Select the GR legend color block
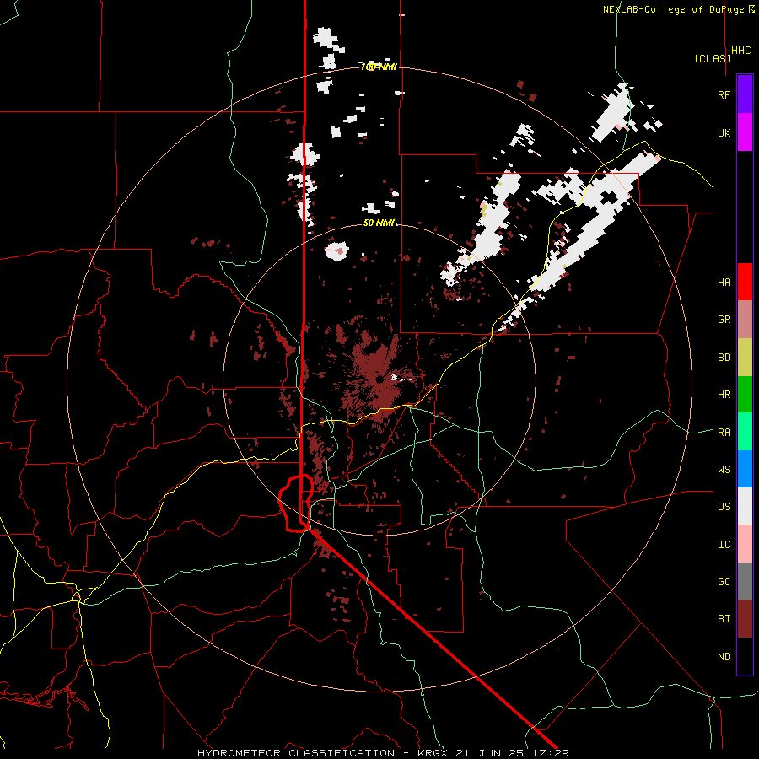 click(x=745, y=320)
